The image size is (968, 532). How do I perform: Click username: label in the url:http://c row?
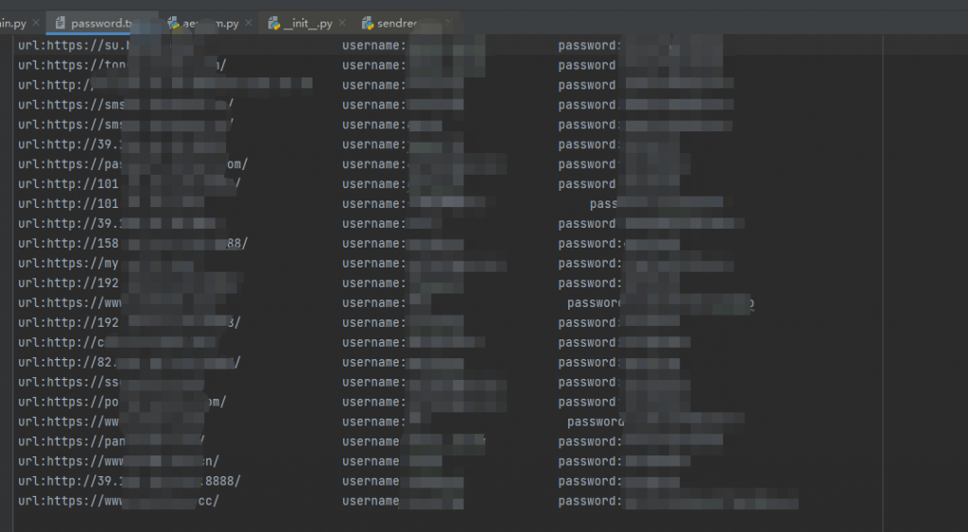374,342
